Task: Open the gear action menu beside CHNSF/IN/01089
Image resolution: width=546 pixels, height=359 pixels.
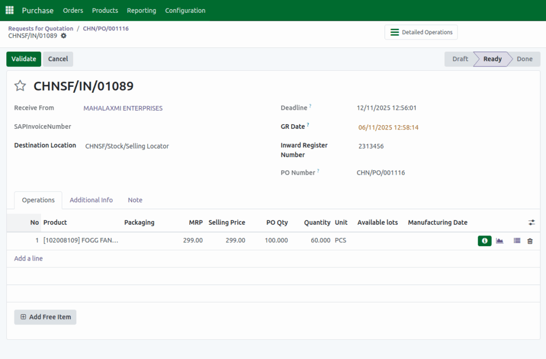Action: click(63, 37)
